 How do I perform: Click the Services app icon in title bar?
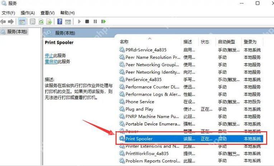pyautogui.click(x=4, y=3)
